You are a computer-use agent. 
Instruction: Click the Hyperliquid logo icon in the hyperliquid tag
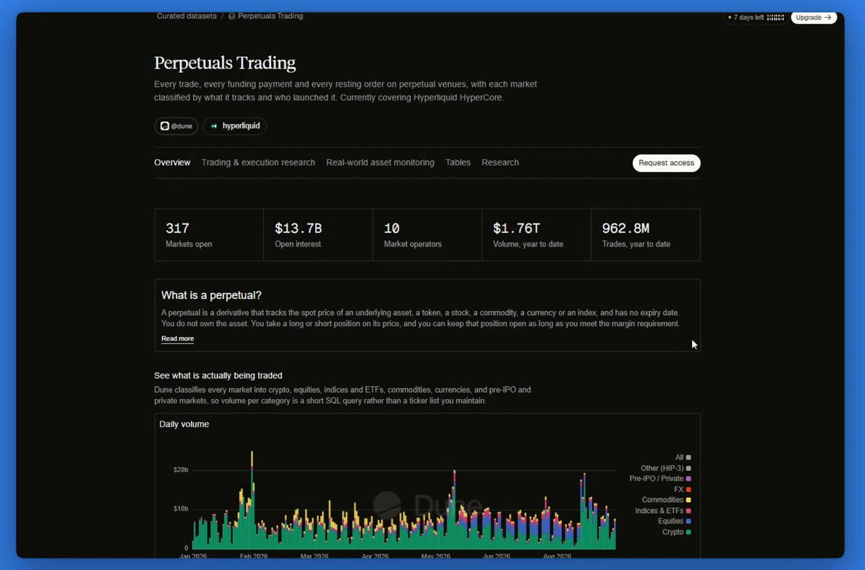[x=214, y=126]
